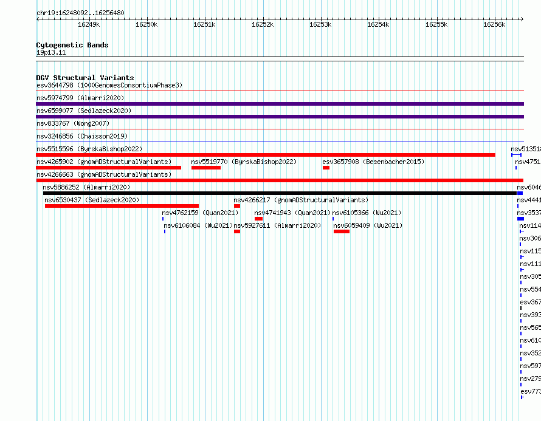
Task: Click the right arrowhead of the coordinate ruler
Action: 522,19
